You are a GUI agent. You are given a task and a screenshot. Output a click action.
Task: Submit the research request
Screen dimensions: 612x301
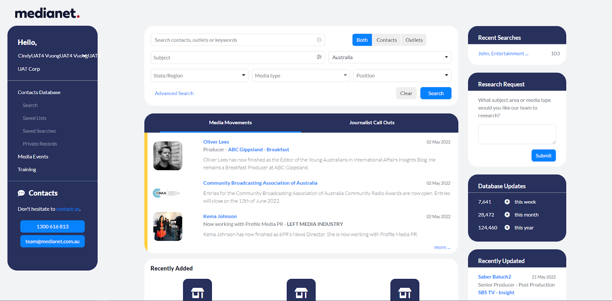(x=544, y=155)
